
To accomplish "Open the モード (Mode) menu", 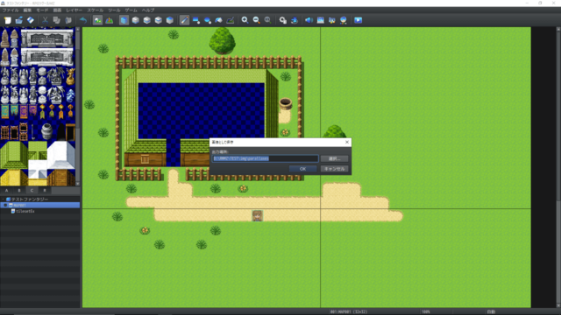I will tap(42, 10).
